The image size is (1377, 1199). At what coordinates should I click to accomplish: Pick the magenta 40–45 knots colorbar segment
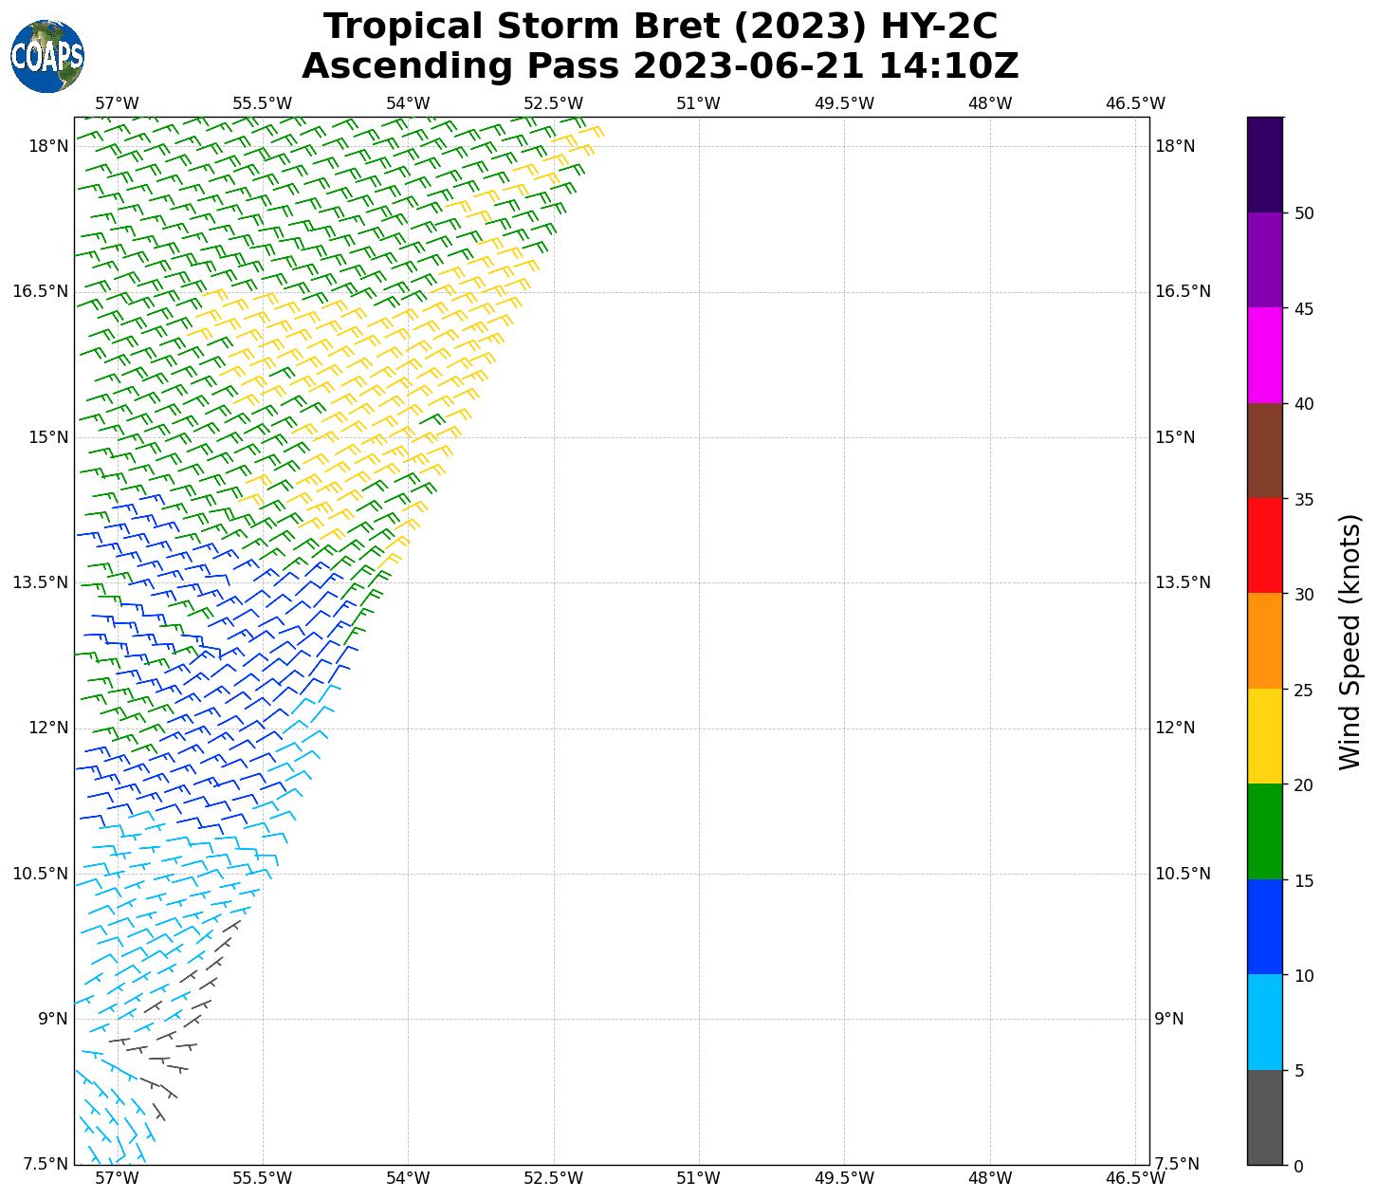(x=1264, y=355)
